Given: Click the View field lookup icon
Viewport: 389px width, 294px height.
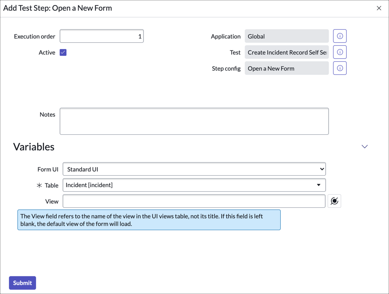Looking at the screenshot, I should (x=334, y=201).
